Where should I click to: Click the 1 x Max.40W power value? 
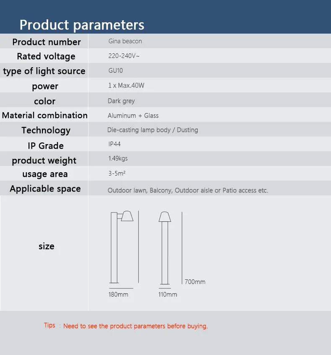click(x=126, y=86)
